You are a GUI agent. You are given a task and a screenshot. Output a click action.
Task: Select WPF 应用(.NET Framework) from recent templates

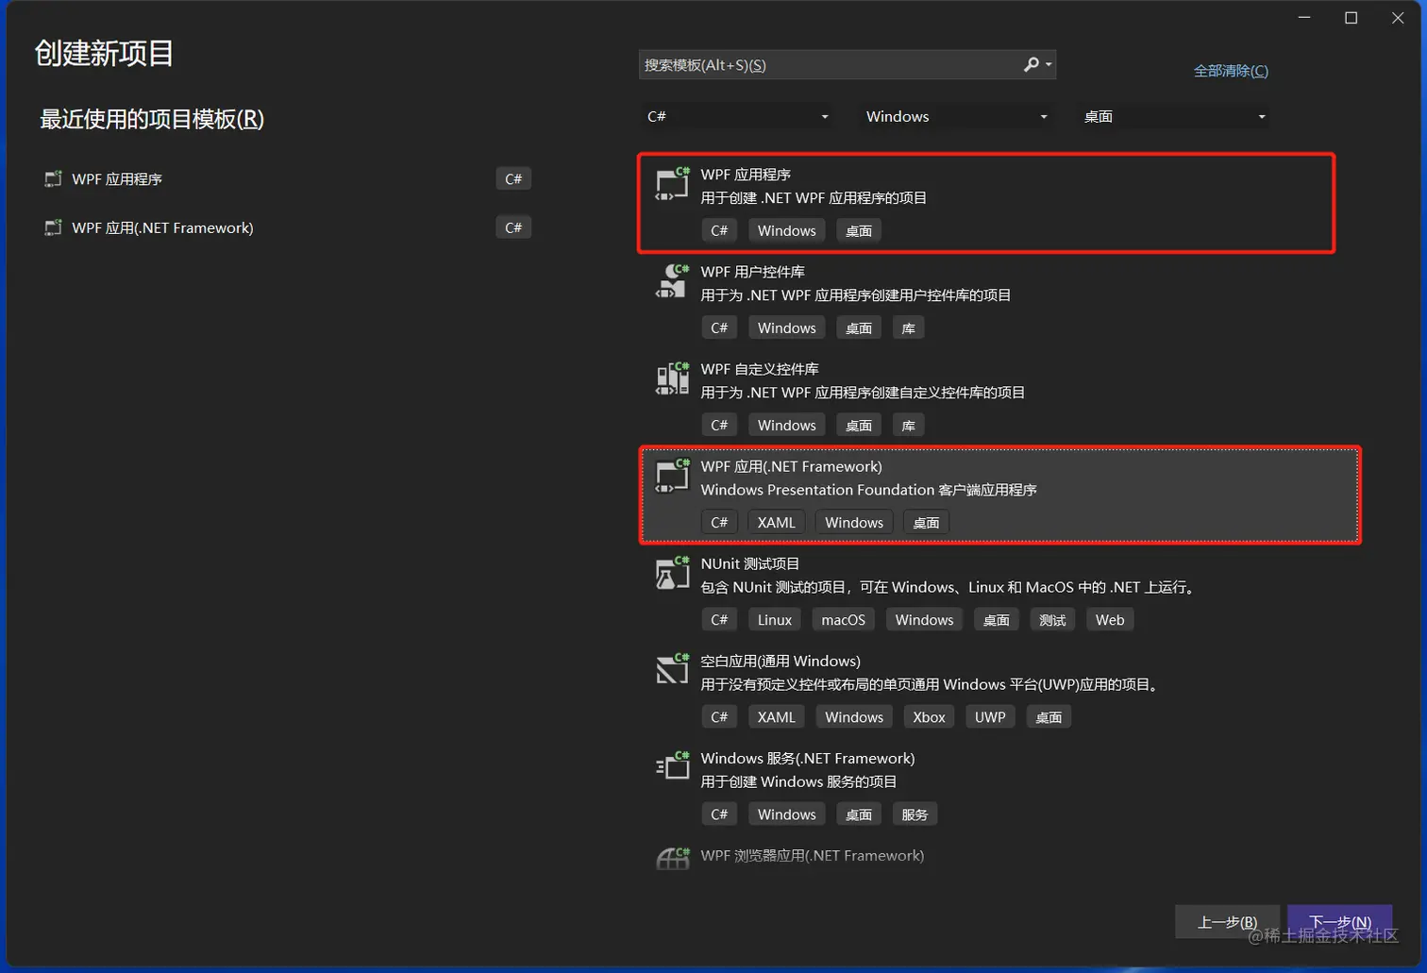click(x=160, y=227)
